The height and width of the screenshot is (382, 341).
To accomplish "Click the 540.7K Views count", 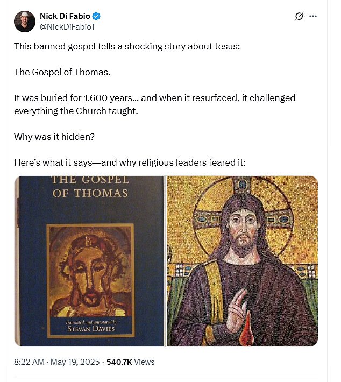I will [130, 362].
